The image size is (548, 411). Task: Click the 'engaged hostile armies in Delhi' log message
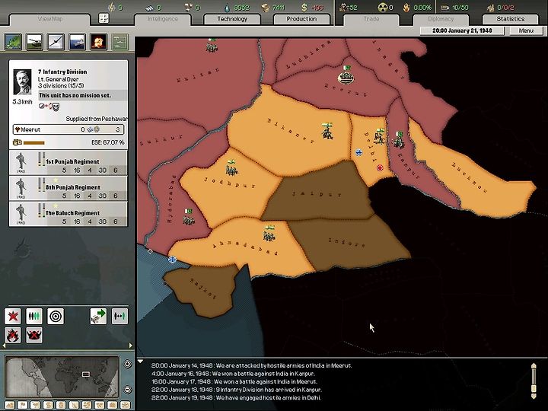236,398
